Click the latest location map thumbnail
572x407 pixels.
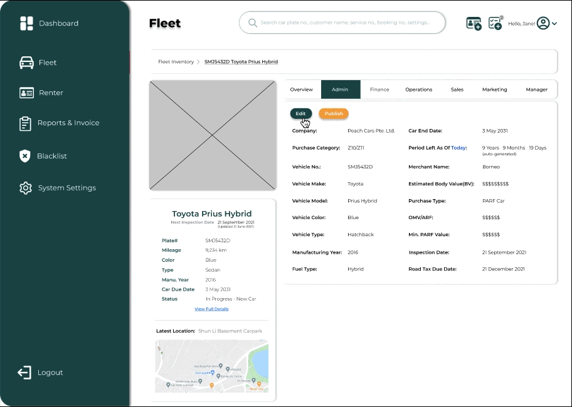[x=211, y=366]
